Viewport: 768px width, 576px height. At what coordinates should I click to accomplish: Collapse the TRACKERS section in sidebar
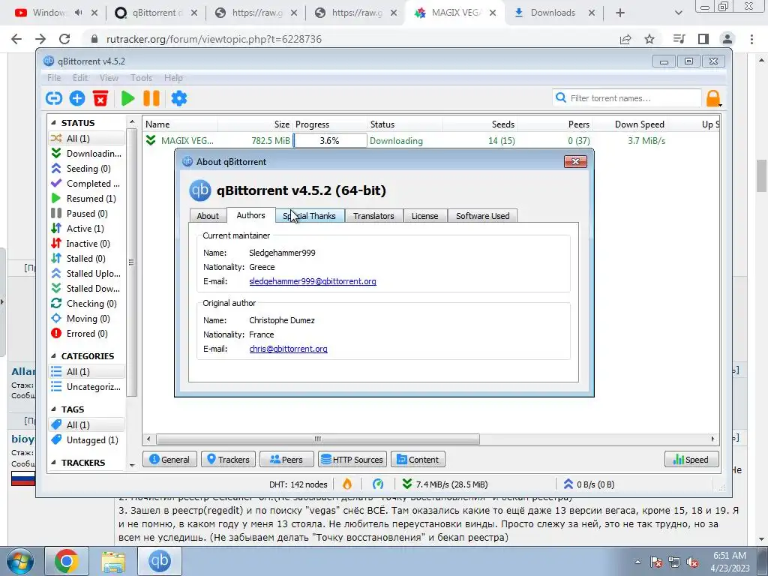(54, 462)
